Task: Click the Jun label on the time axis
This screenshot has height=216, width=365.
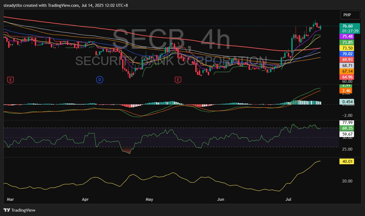Action: 221,200
